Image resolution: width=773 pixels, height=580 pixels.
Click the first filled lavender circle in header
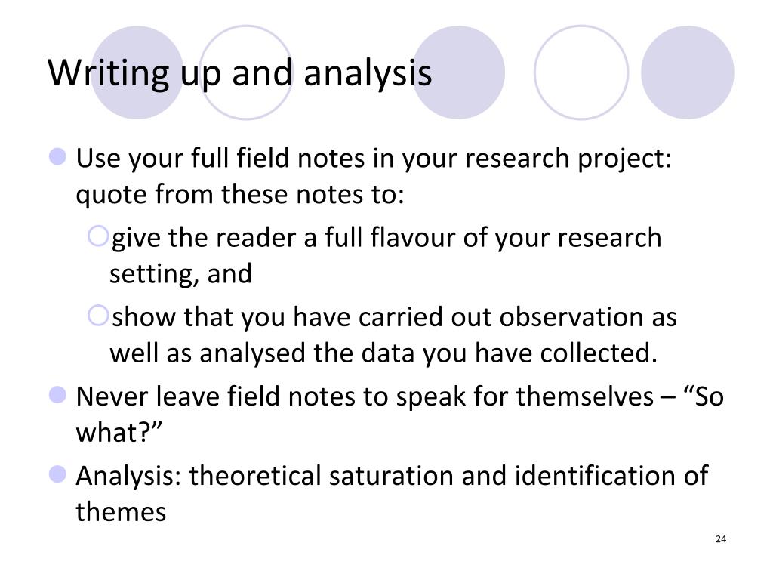coord(137,72)
